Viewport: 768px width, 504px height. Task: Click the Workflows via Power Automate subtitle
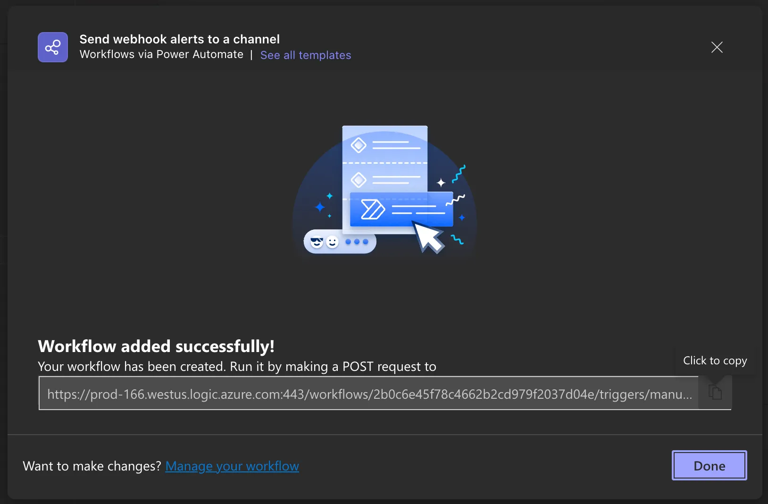click(x=161, y=55)
